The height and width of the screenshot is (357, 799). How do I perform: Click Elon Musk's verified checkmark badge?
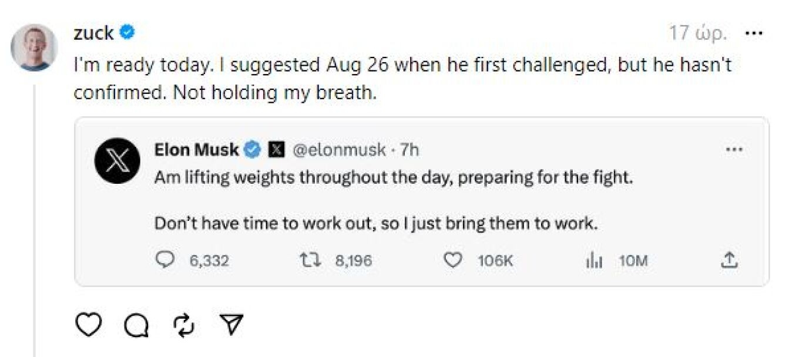coord(253,150)
